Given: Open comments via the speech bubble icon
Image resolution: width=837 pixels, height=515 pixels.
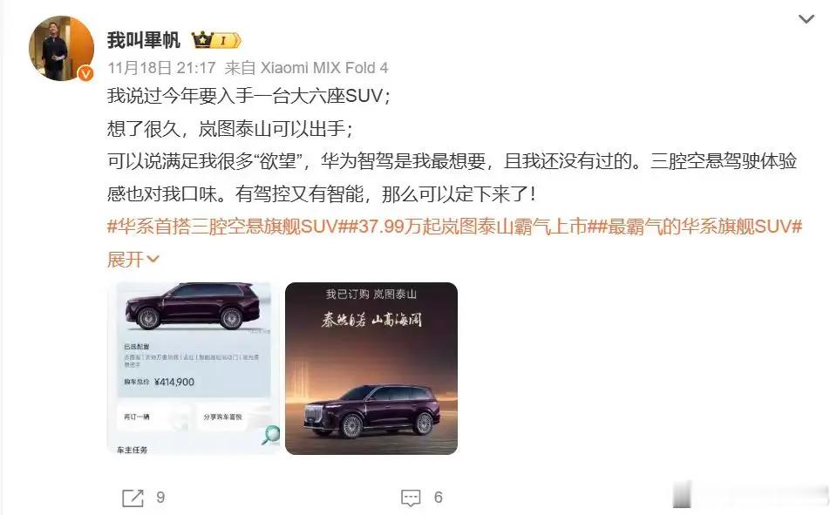Looking at the screenshot, I should point(411,498).
